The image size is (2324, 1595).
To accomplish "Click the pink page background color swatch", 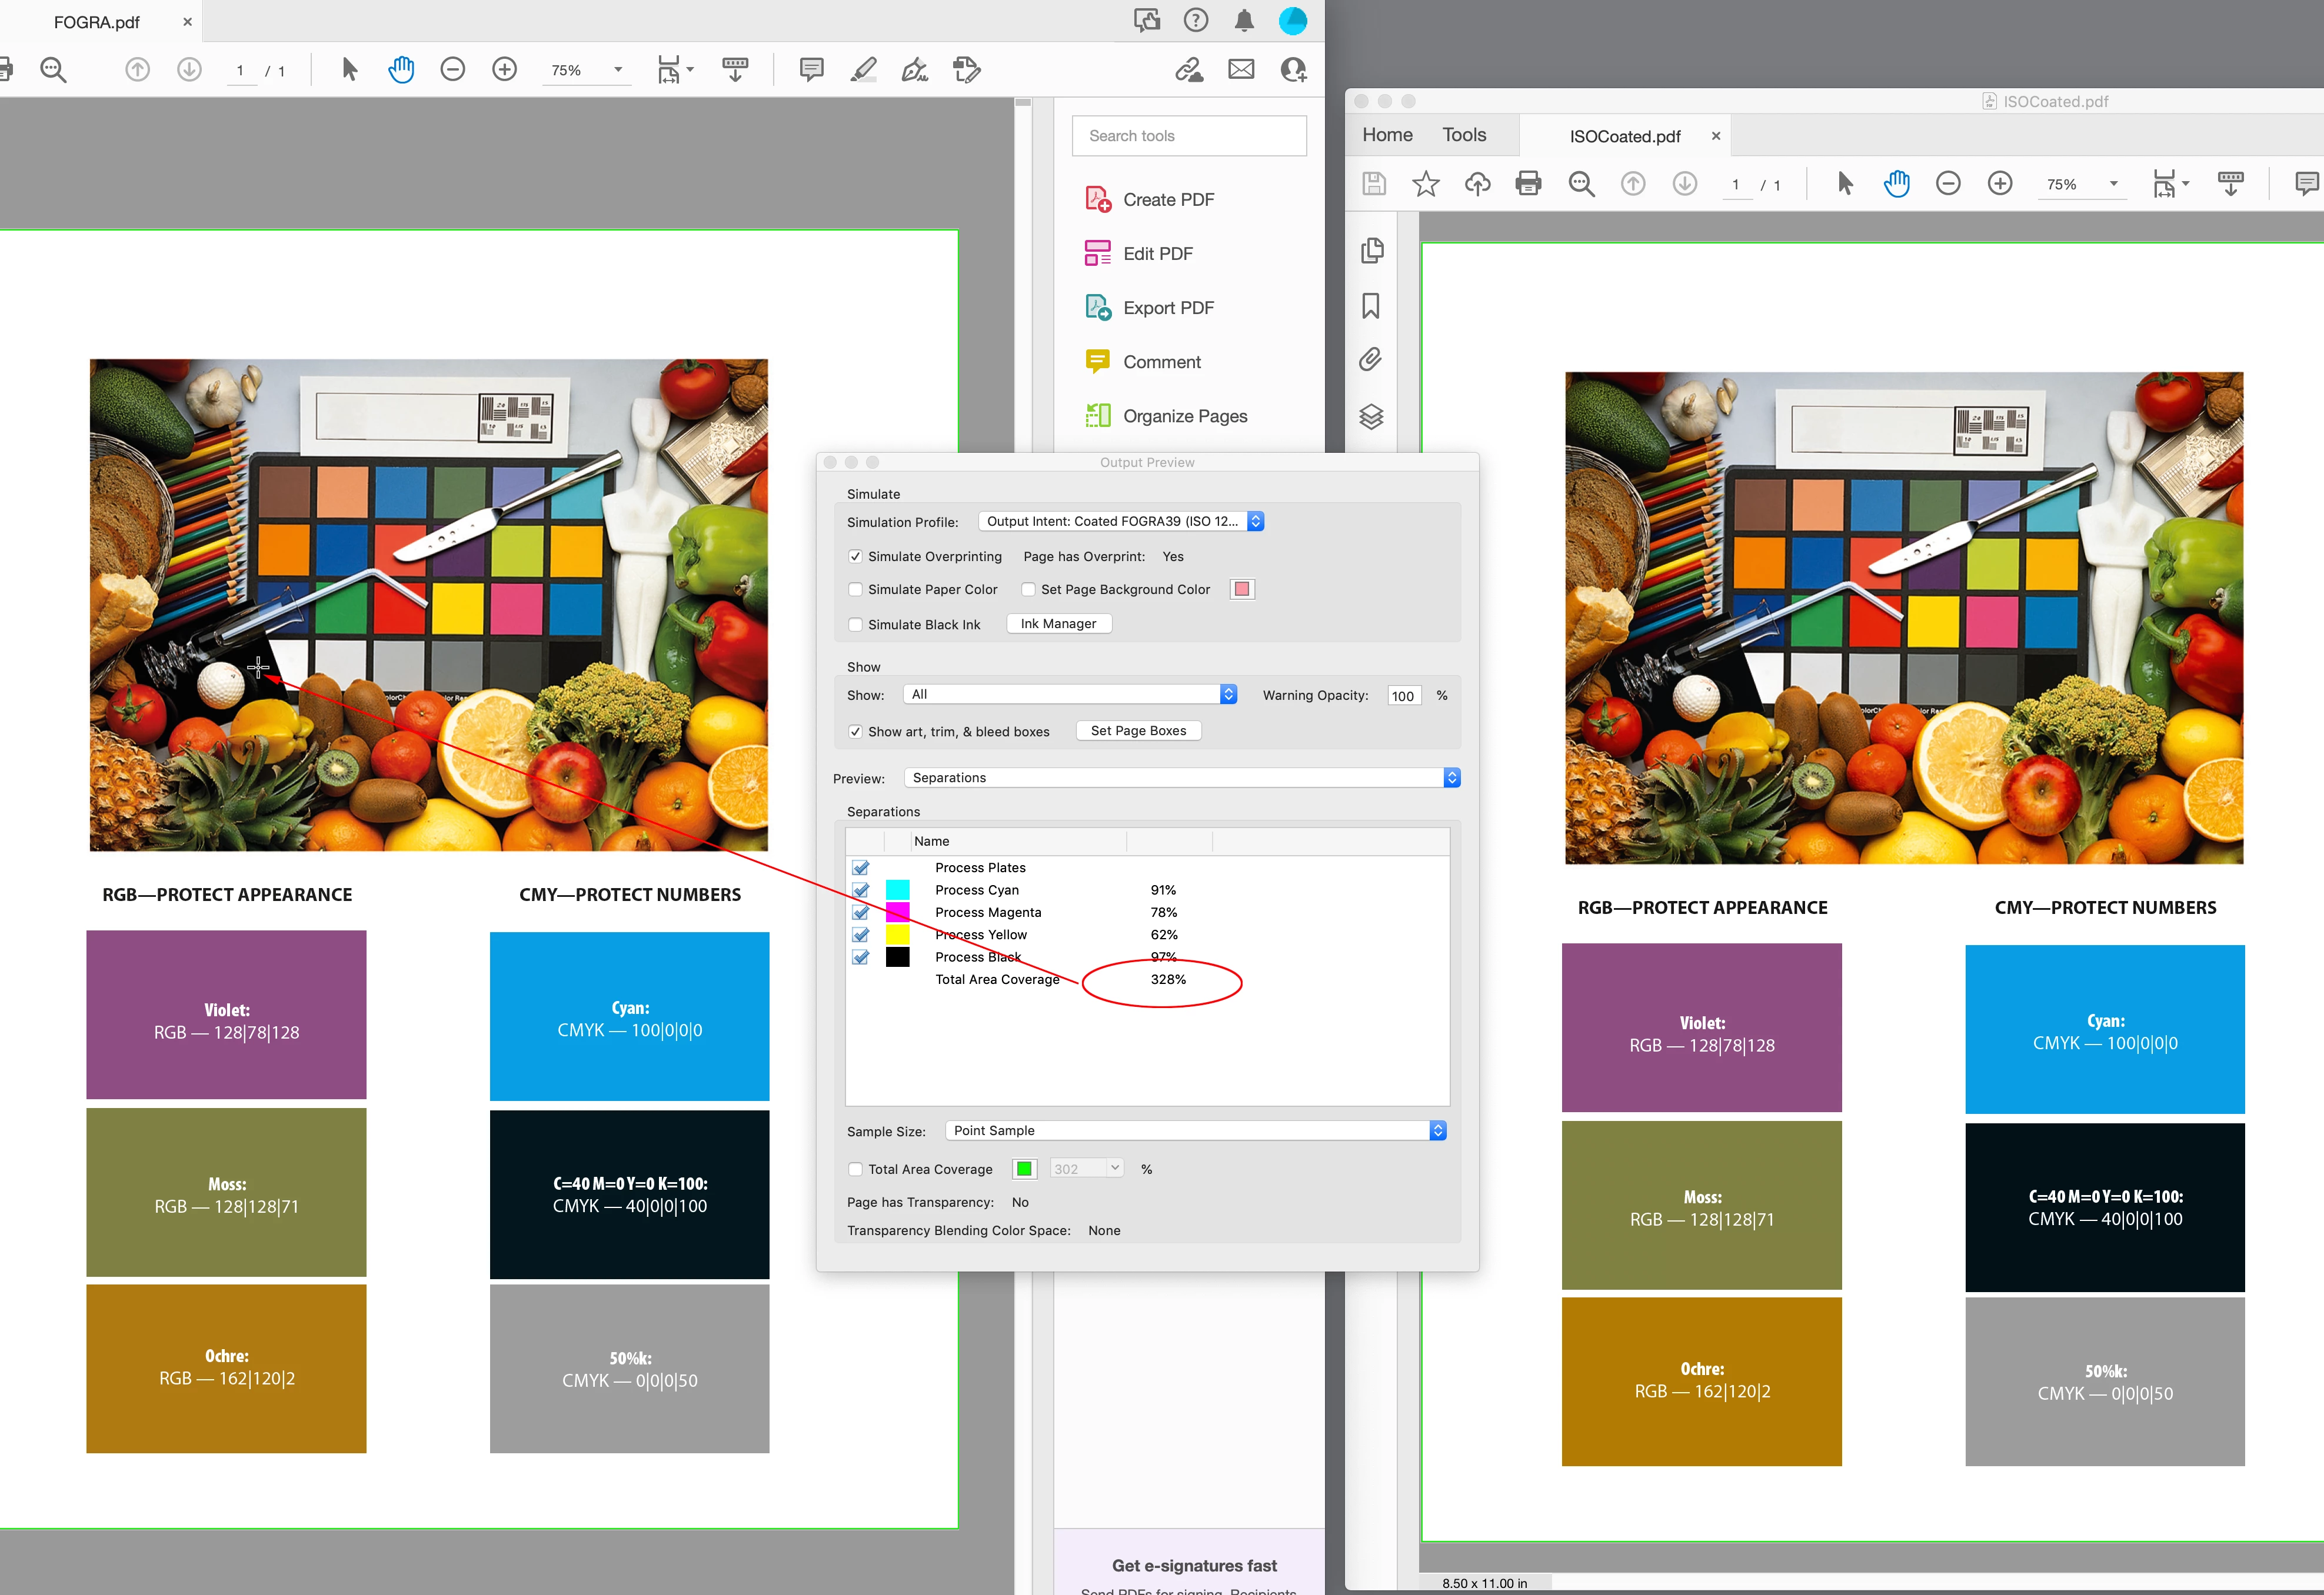I will tap(1241, 590).
